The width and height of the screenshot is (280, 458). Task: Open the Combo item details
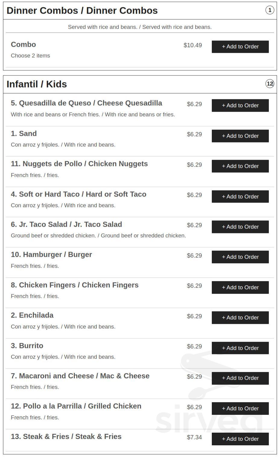(x=23, y=44)
